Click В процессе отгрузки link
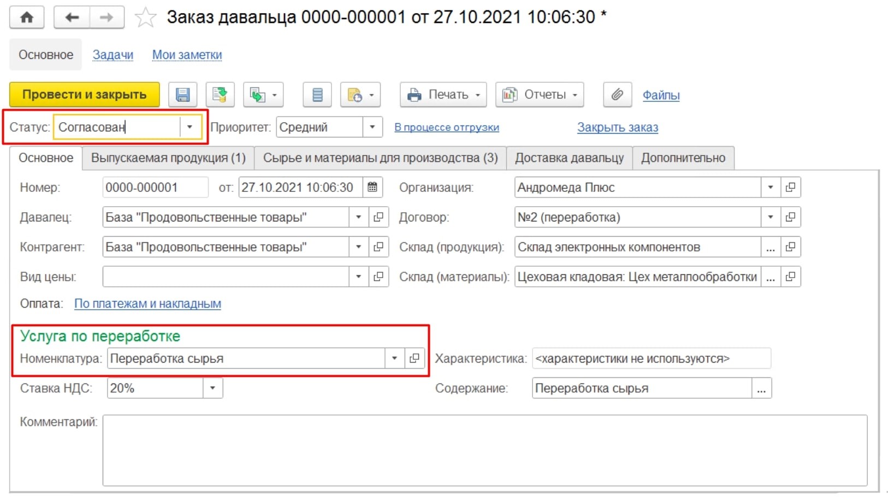This screenshot has height=499, width=888. click(447, 127)
